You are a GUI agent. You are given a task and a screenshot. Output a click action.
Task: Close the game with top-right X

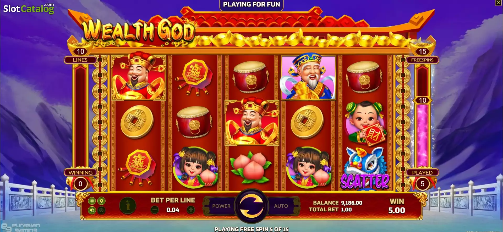coord(498,3)
